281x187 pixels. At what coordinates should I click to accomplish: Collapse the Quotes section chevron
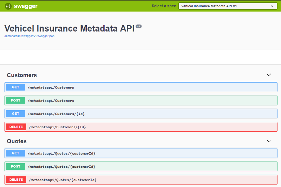pos(269,141)
